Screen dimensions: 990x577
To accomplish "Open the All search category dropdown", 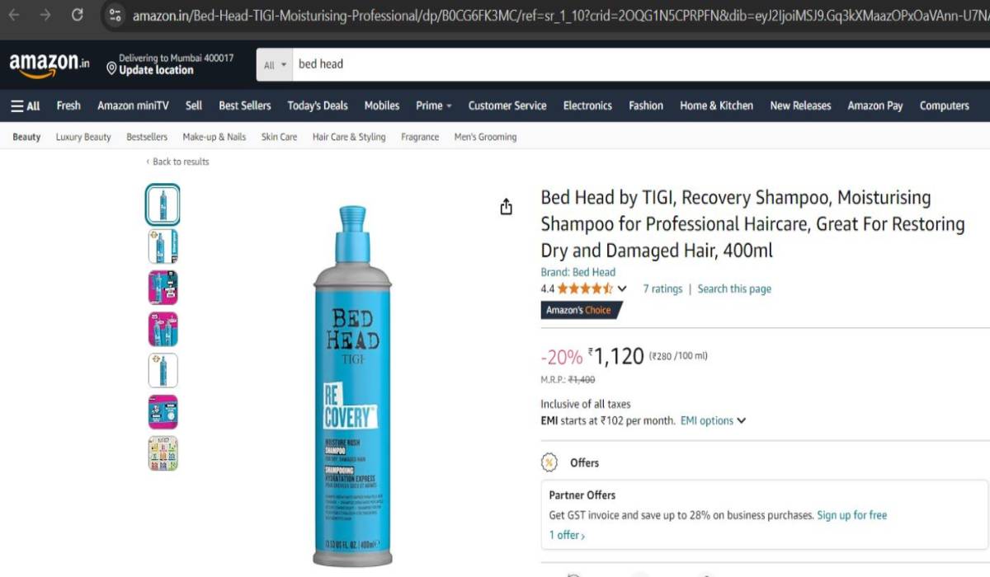I will click(275, 64).
